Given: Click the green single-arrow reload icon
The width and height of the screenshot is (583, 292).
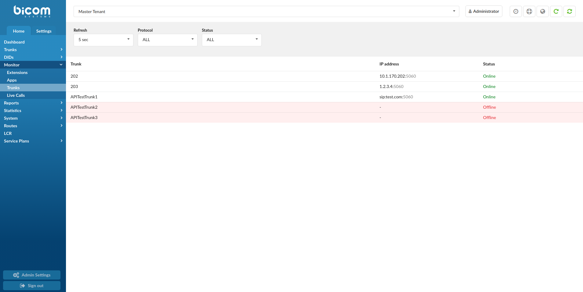Looking at the screenshot, I should (x=556, y=11).
